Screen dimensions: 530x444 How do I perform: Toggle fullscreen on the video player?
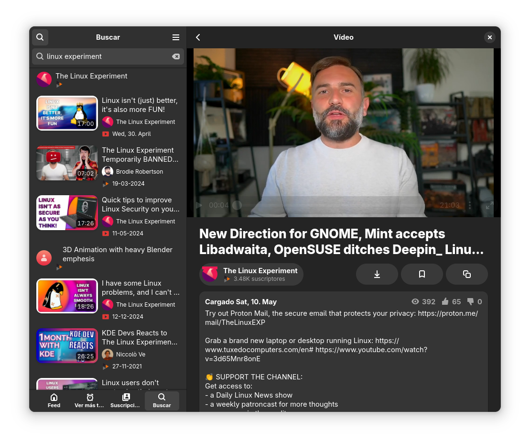(489, 205)
